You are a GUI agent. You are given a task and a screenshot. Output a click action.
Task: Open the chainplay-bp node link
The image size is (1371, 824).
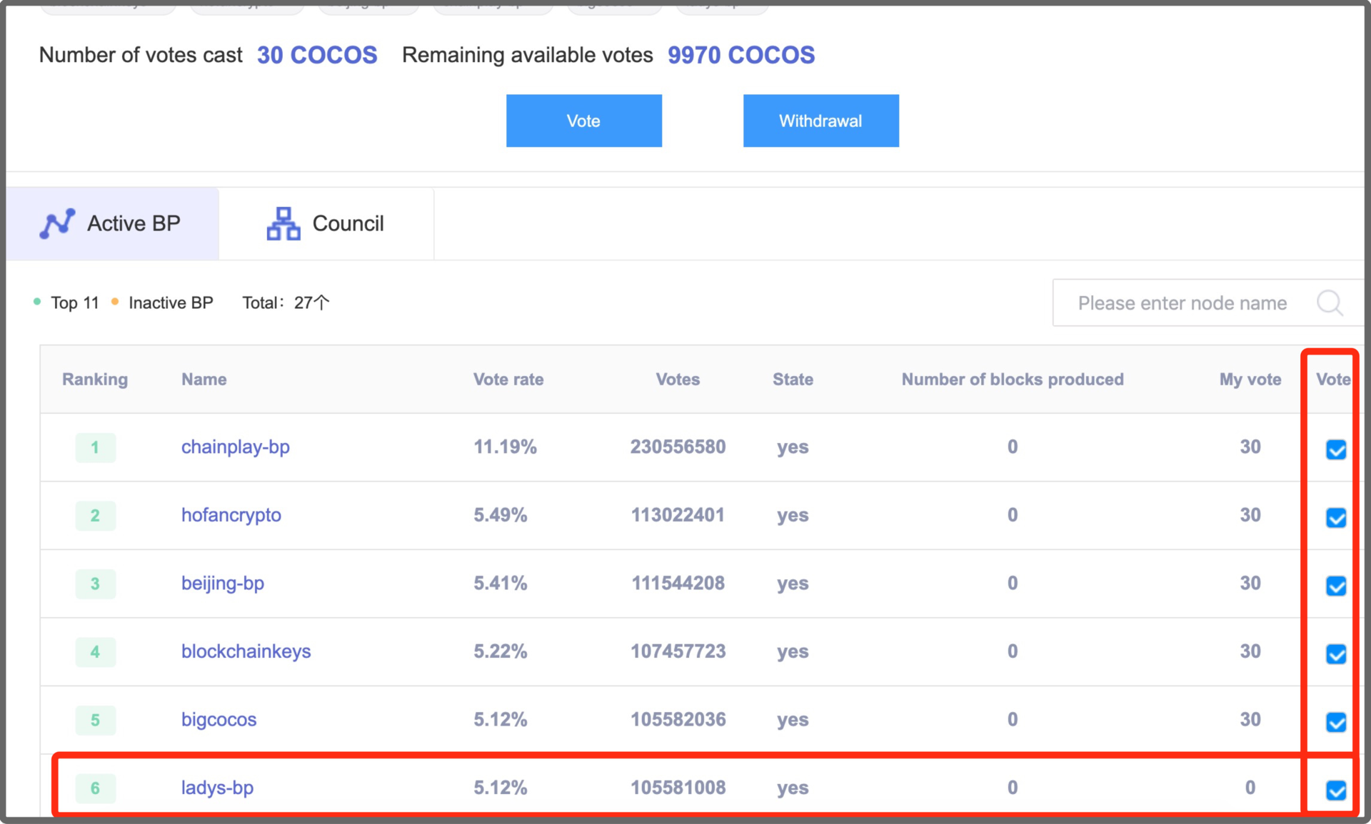[235, 447]
